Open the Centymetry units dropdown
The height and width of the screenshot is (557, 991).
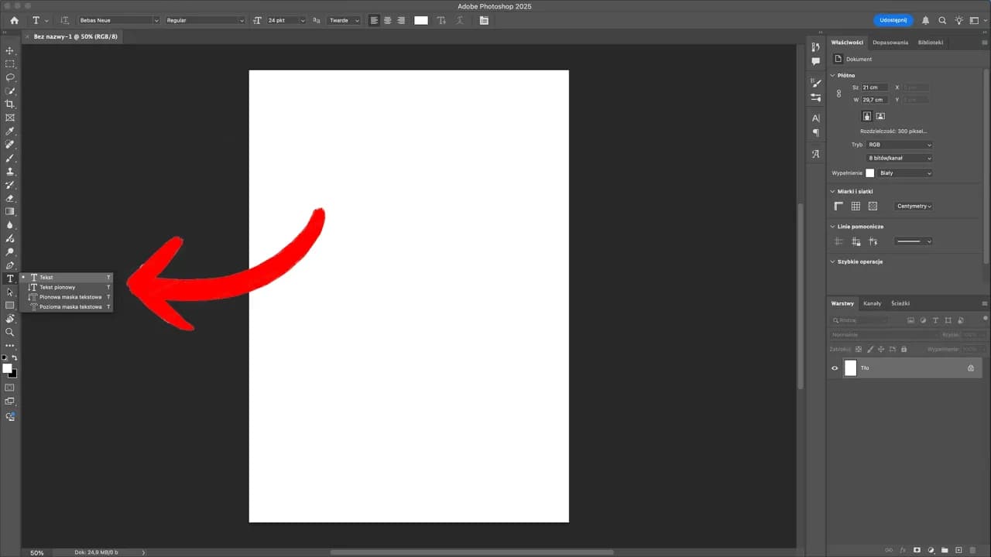(914, 206)
